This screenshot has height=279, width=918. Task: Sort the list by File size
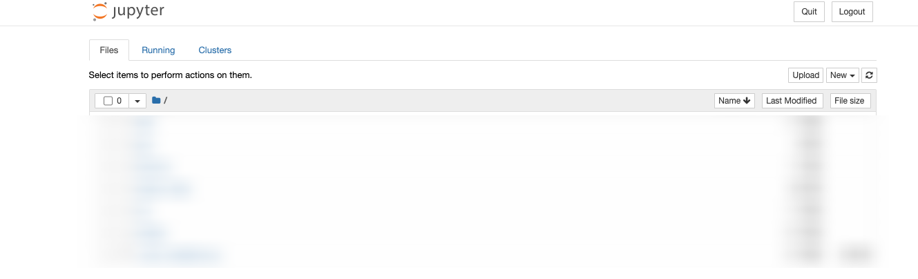[849, 101]
